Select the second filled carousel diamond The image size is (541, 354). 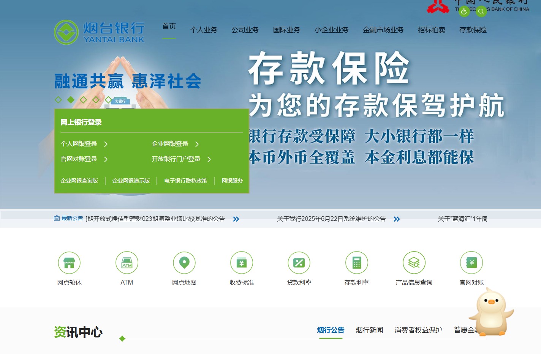[71, 100]
